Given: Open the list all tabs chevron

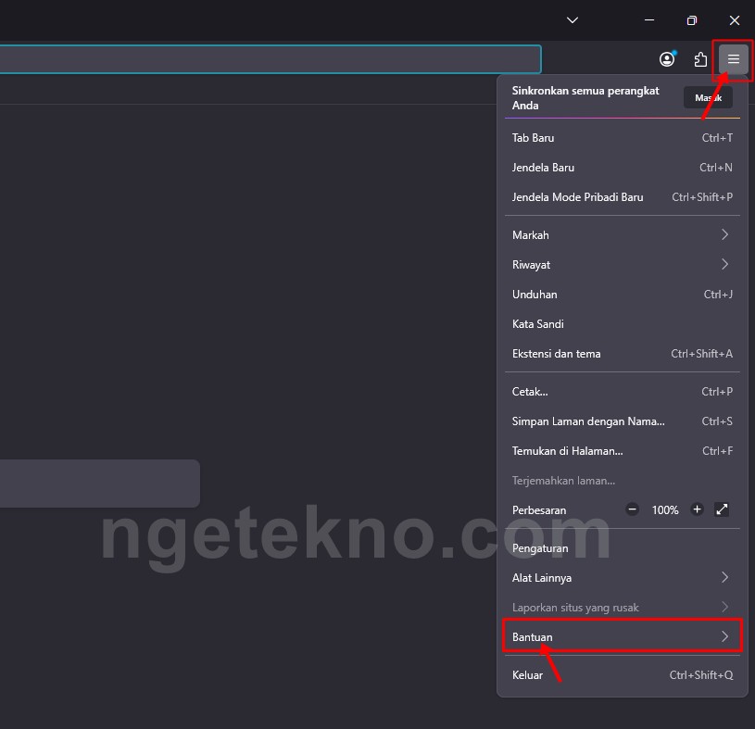Looking at the screenshot, I should [x=573, y=19].
